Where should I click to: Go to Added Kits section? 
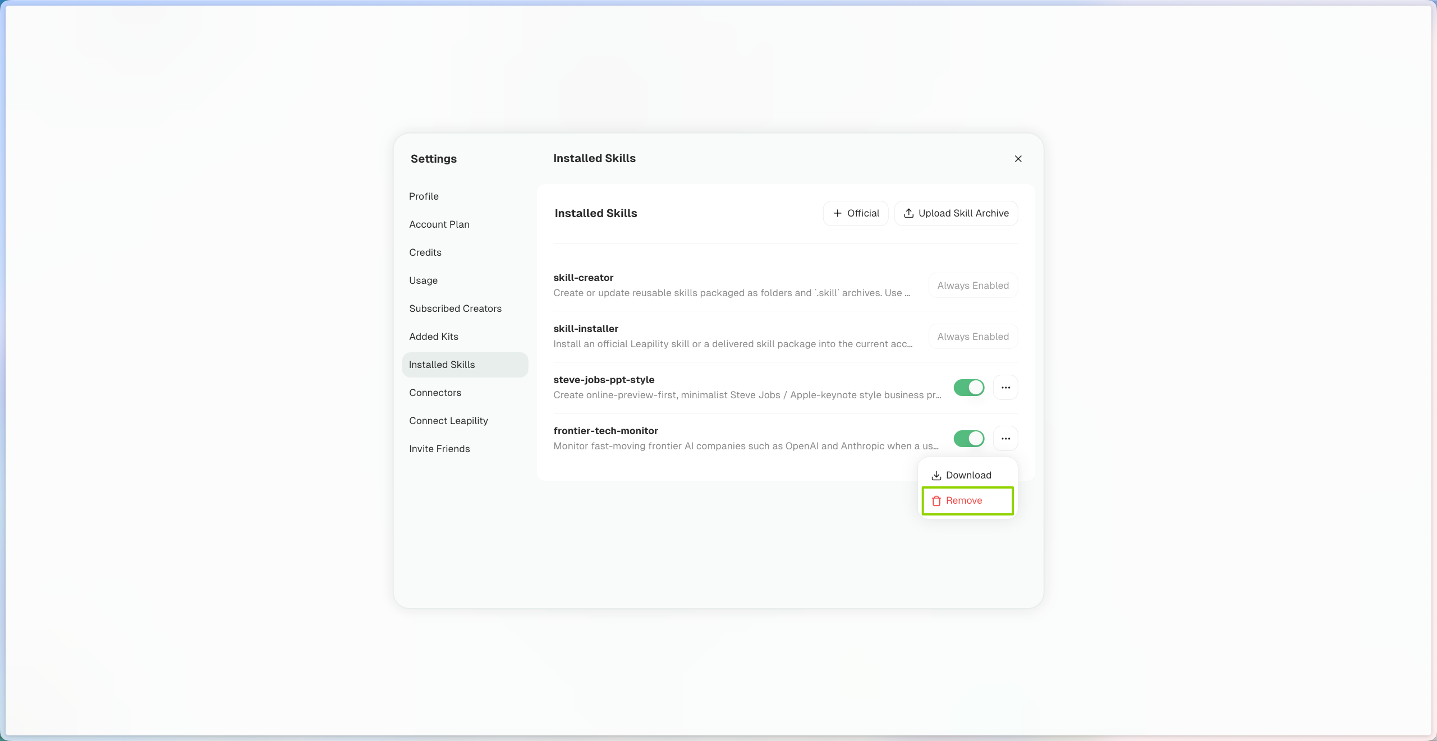[x=465, y=337]
